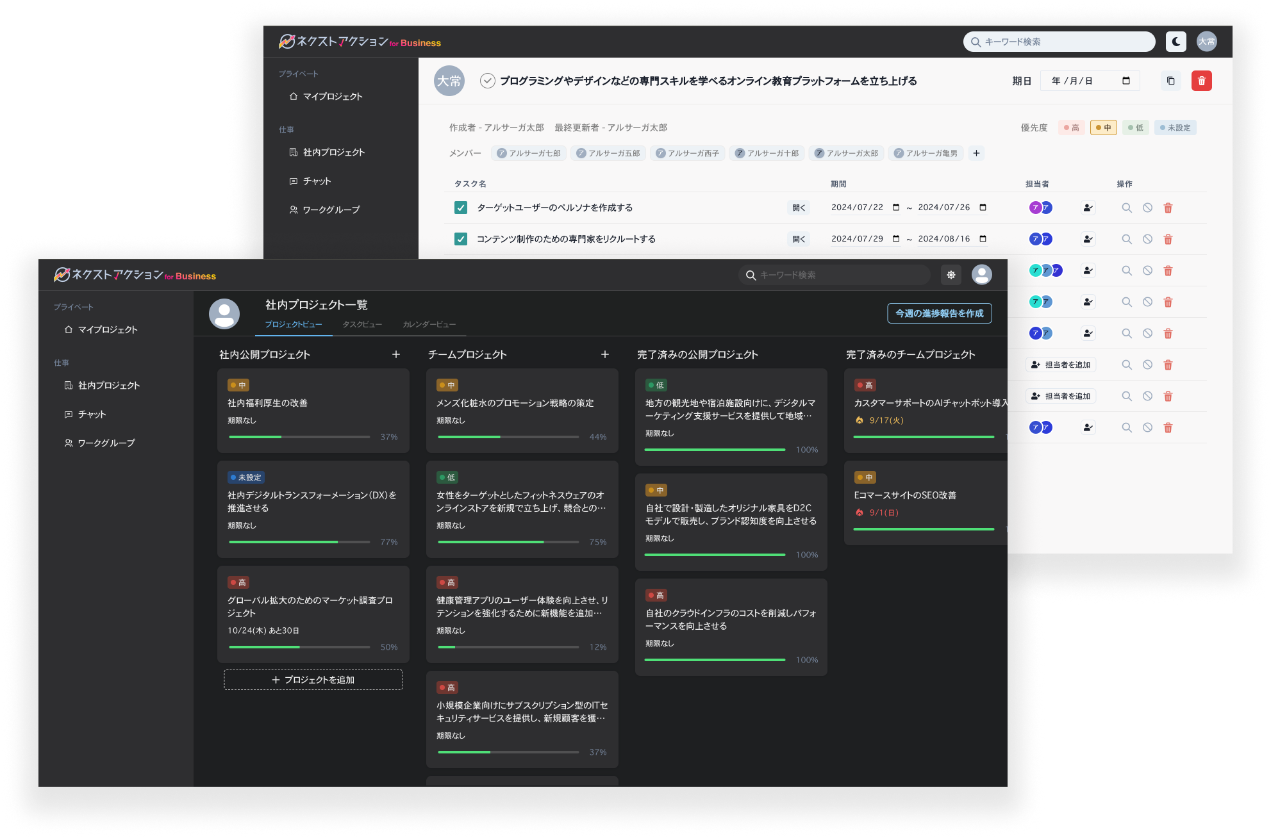Switch to the タスクビュー tab
Viewport: 1271px width, 838px height.
pyautogui.click(x=362, y=324)
